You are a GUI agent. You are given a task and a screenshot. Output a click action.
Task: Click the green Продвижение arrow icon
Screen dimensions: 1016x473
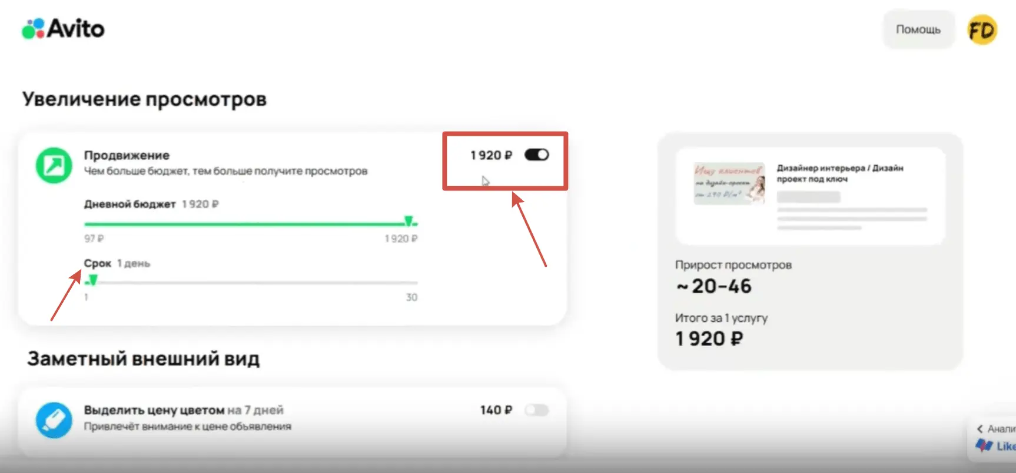[54, 165]
